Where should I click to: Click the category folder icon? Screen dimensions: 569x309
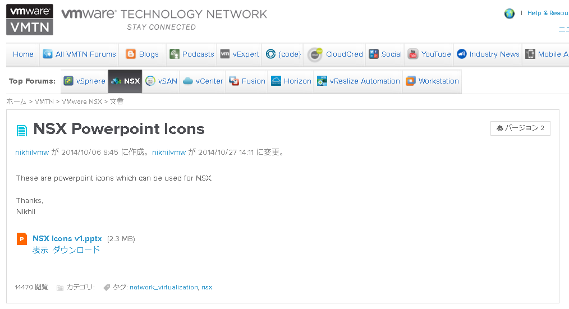[x=60, y=288]
